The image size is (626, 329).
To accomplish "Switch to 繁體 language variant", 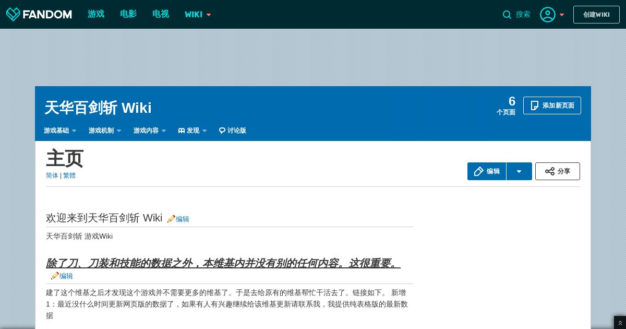I will coord(69,175).
